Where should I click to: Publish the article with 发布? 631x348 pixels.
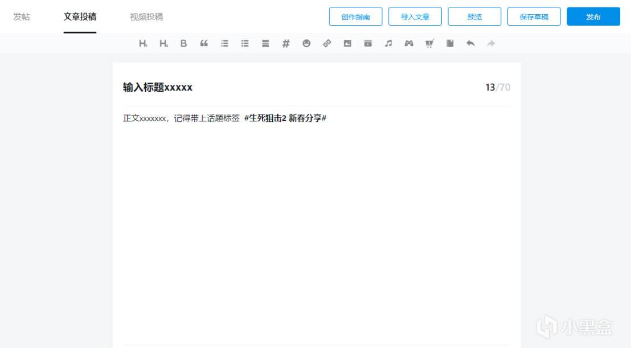coord(593,17)
